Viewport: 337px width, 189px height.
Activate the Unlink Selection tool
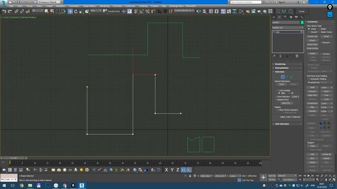pyautogui.click(x=22, y=12)
